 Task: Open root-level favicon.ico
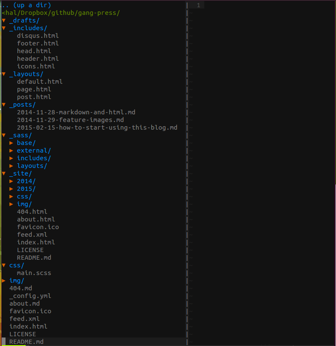[30, 311]
